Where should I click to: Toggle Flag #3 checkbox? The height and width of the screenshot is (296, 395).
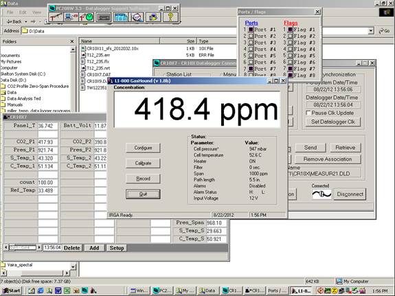290,43
